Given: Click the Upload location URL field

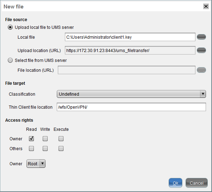Looking at the screenshot, I should click(x=130, y=50).
